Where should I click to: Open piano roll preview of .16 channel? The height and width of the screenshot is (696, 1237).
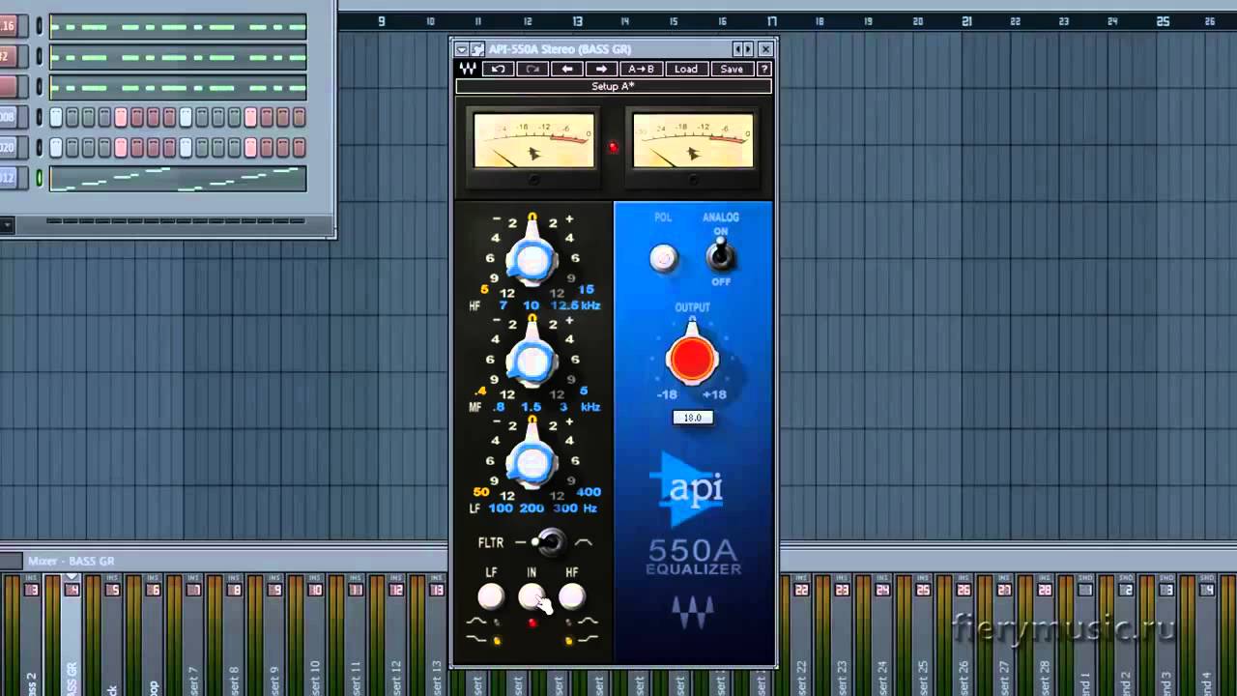(178, 27)
